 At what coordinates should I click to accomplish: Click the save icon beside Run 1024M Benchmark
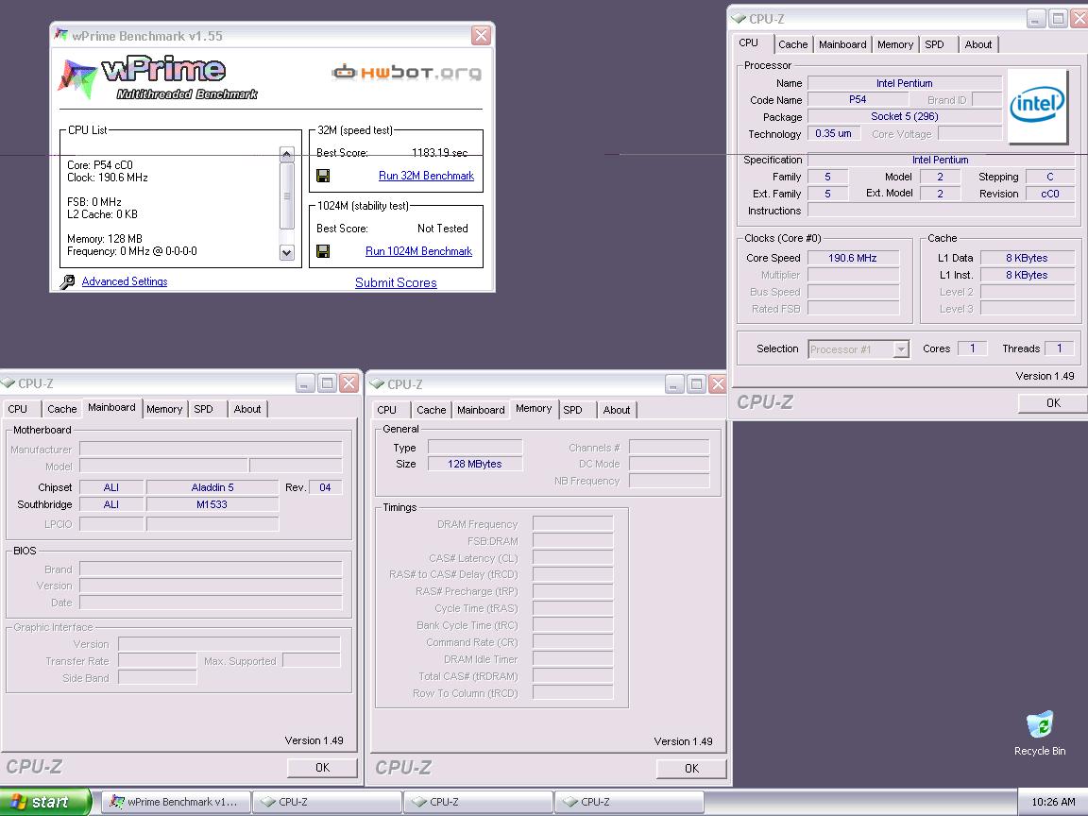tap(323, 250)
